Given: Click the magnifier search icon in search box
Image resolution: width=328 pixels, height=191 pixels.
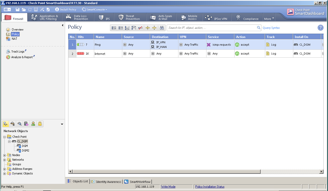Looking at the screenshot, I should [x=259, y=28].
